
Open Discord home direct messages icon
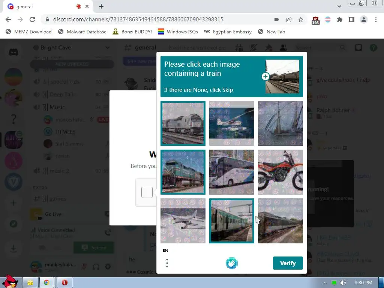click(13, 52)
